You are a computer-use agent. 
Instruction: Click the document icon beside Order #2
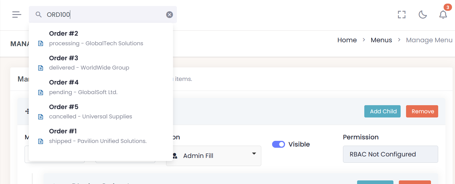click(x=41, y=43)
